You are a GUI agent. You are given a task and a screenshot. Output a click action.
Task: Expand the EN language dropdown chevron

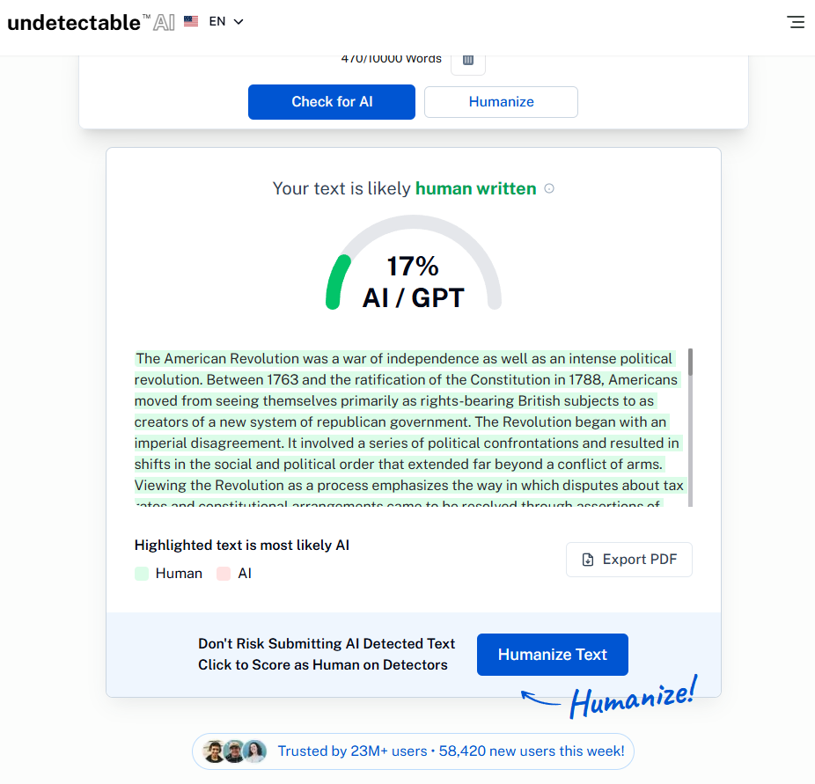239,22
